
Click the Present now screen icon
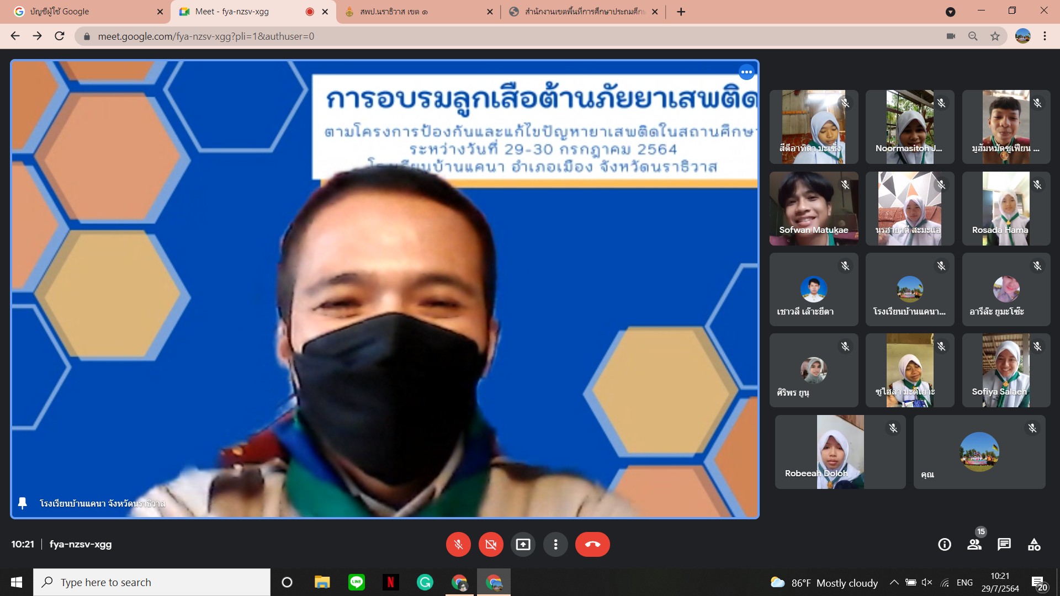click(x=523, y=545)
